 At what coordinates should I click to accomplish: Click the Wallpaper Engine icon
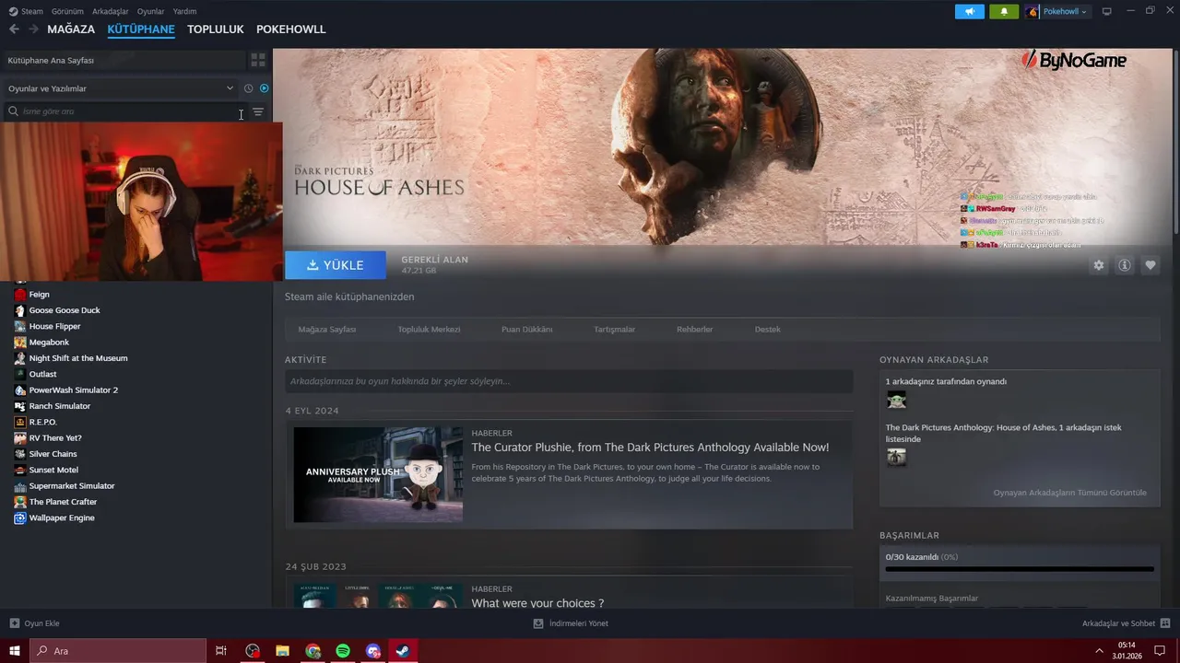[20, 518]
